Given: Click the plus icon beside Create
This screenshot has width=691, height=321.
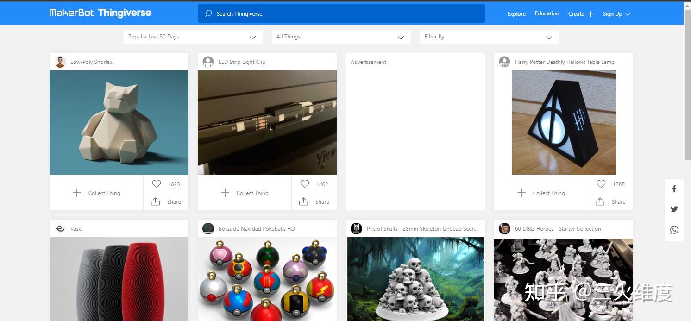Looking at the screenshot, I should [x=590, y=14].
